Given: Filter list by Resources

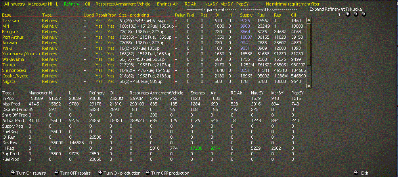Looking at the screenshot, I should (105, 4).
